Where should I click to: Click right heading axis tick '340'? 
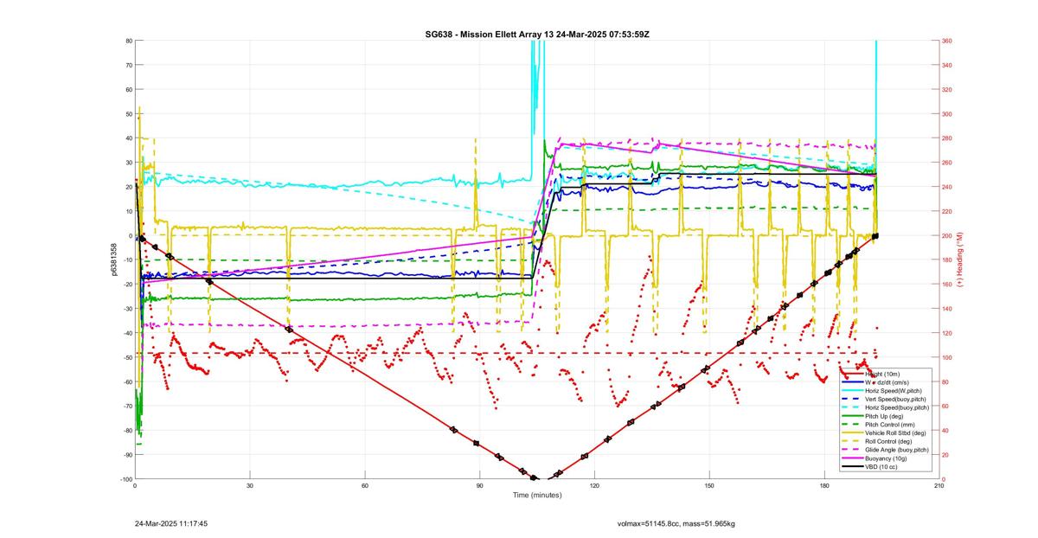[x=947, y=65]
